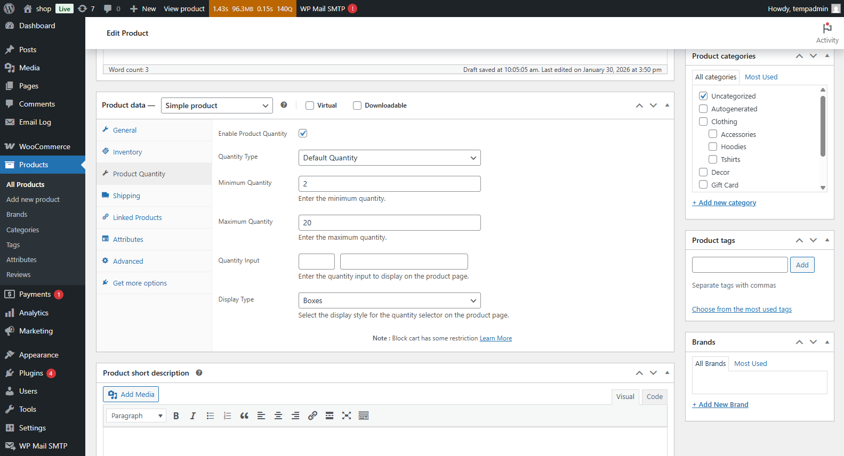Switch to the Inventory tab

click(127, 152)
